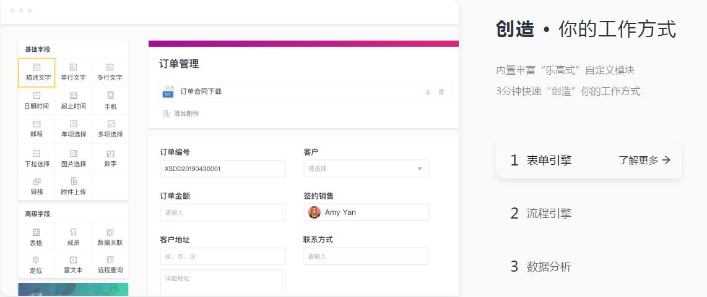Switch to the 数据分析 tab
Screen dimensions: 707x297
pyautogui.click(x=549, y=267)
